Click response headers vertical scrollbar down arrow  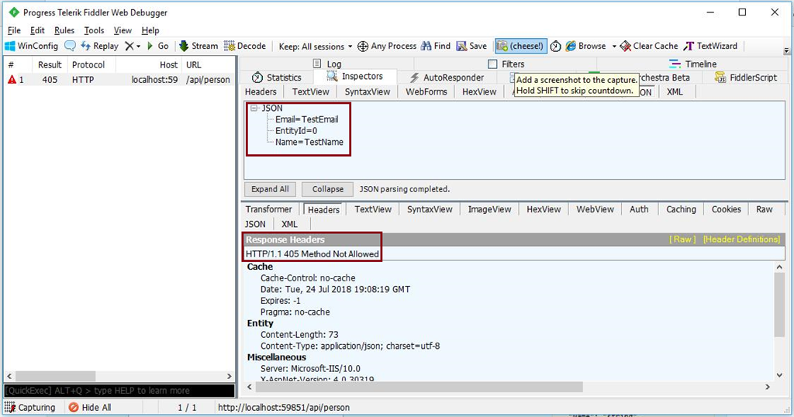(x=779, y=375)
